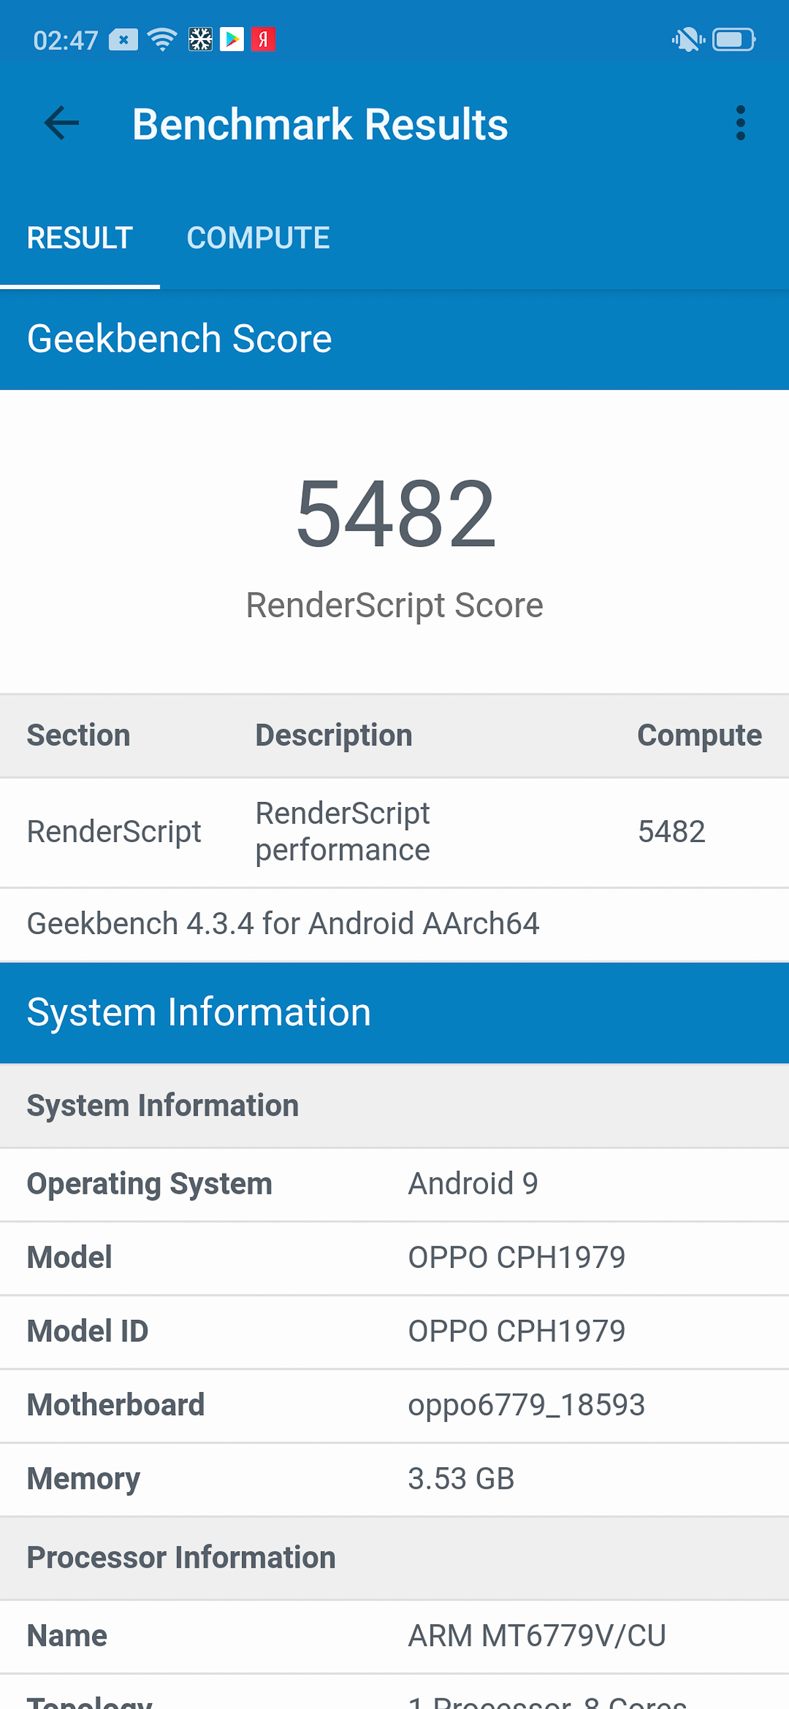
Task: Open the three-dot overflow menu
Action: (x=740, y=124)
